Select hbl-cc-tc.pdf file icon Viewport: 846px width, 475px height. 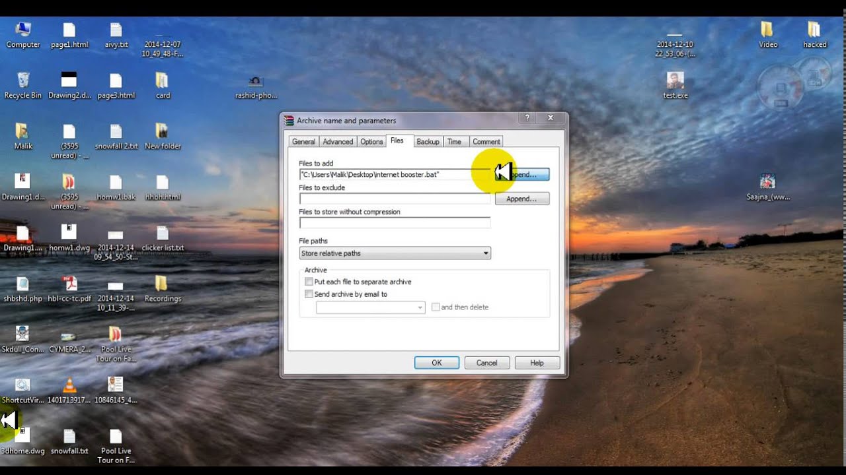[69, 289]
